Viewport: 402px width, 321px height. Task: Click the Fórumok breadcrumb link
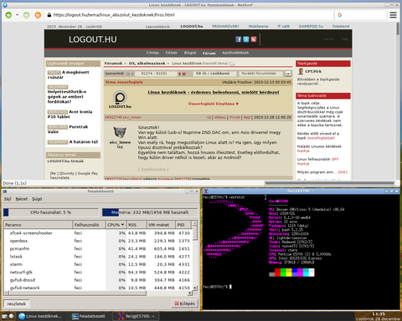click(113, 64)
